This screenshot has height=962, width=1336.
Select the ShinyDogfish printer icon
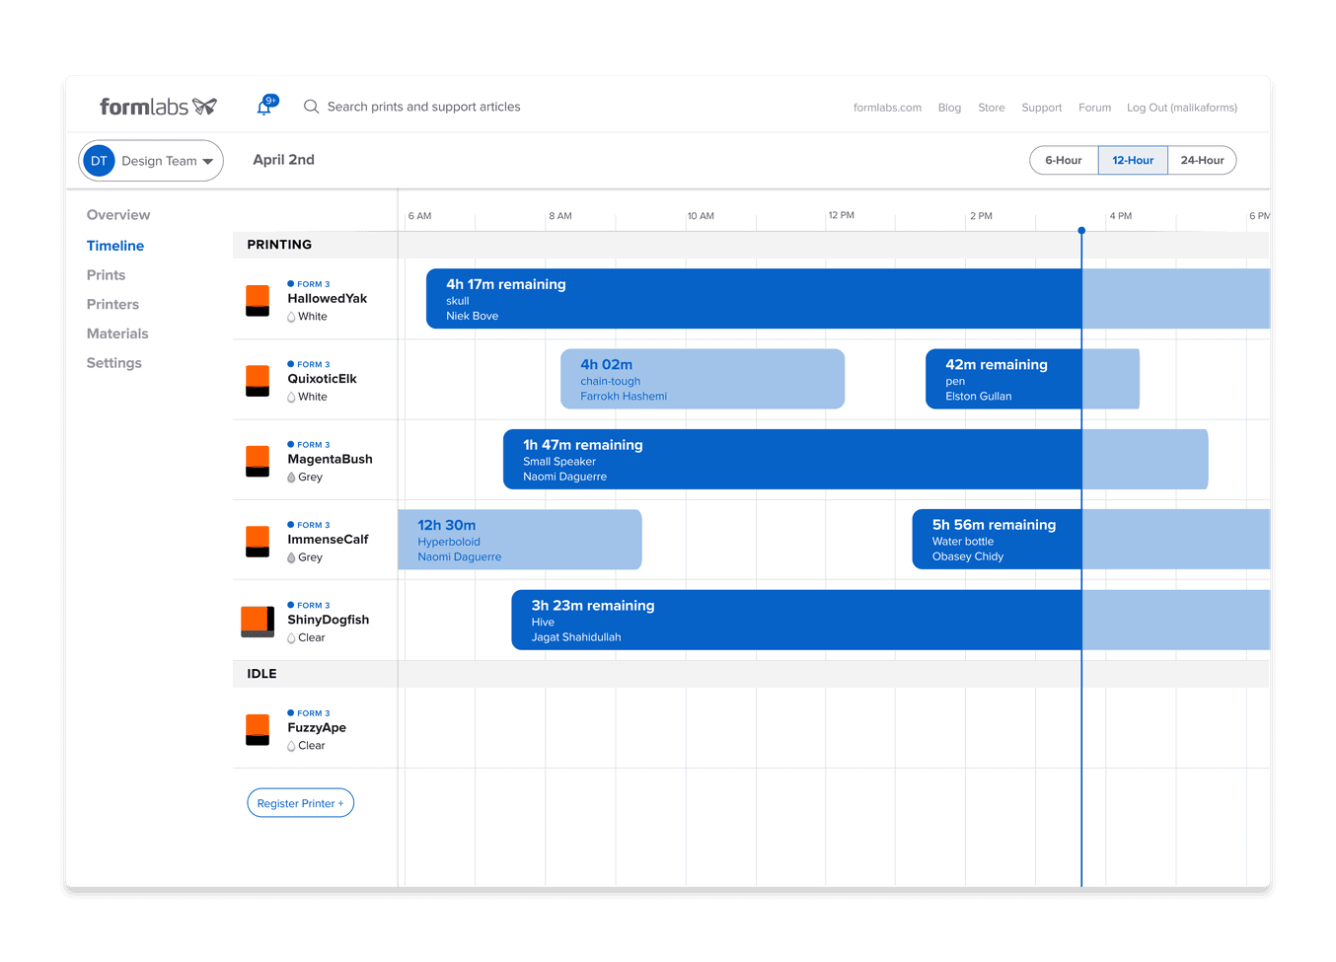(x=258, y=621)
